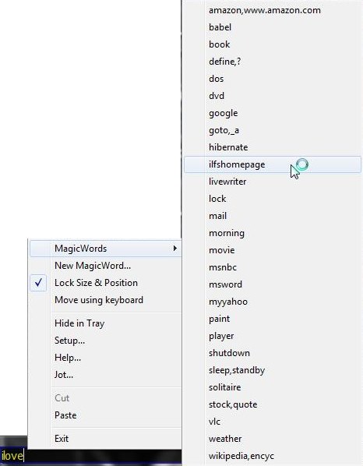Expand the MagicWords submenu arrow
363x466 pixels.
click(175, 248)
